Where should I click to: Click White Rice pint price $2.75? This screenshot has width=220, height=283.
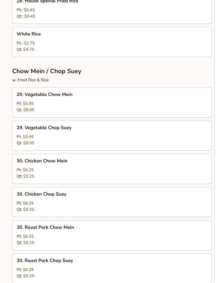[x=29, y=43]
